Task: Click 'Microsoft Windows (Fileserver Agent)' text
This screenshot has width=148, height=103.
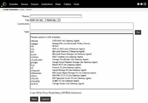Action: click(68, 52)
